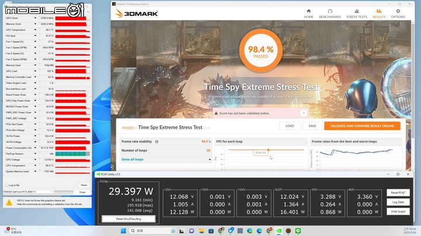Open the Chat app in taskbar
The height and width of the screenshot is (236, 421).
click(191, 231)
